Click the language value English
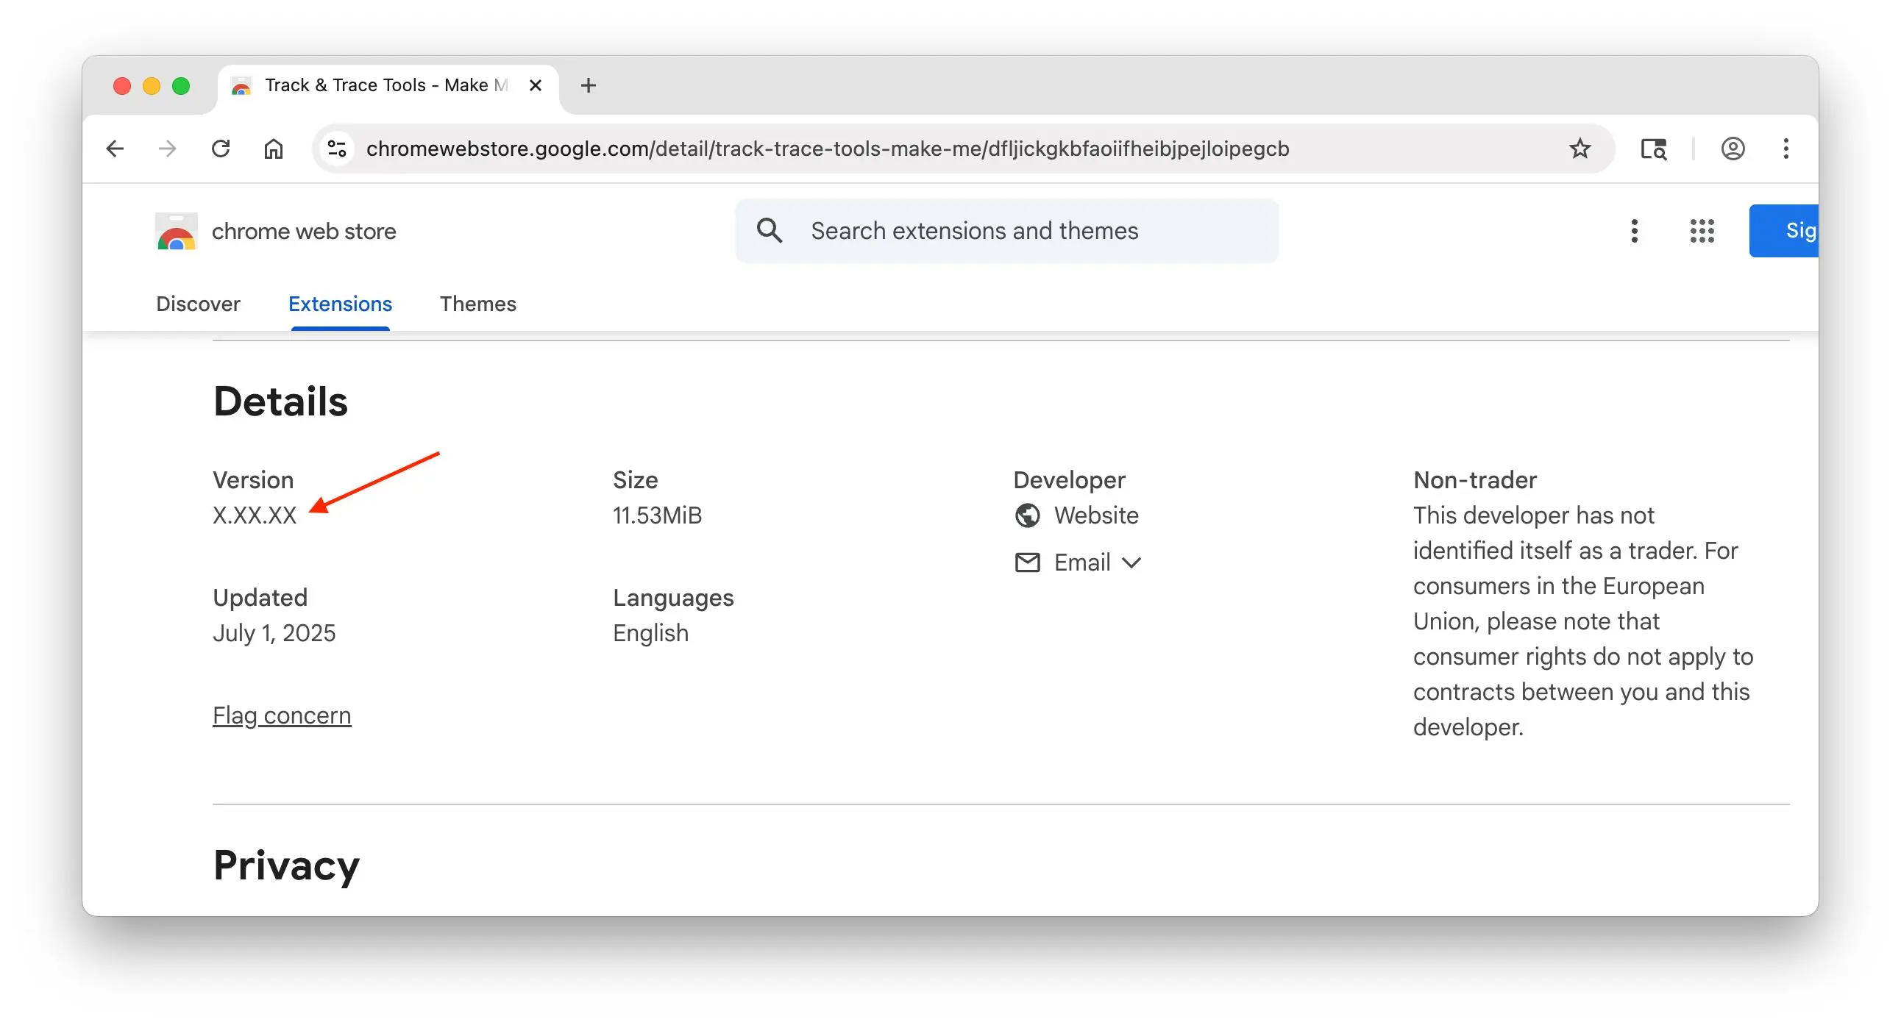The width and height of the screenshot is (1901, 1025). [651, 633]
